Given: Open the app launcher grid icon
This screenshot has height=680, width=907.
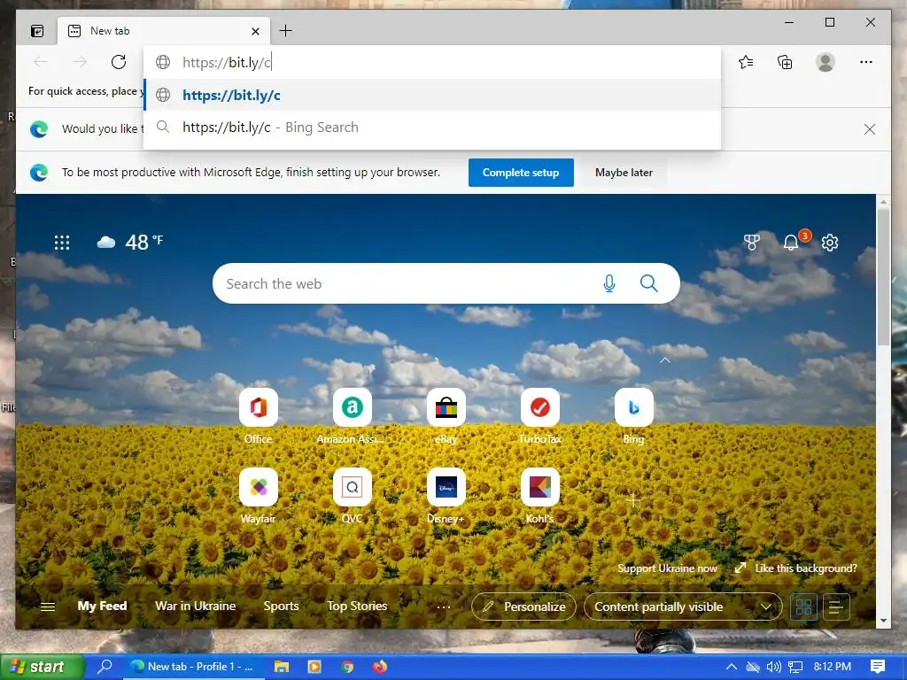Looking at the screenshot, I should pyautogui.click(x=62, y=243).
